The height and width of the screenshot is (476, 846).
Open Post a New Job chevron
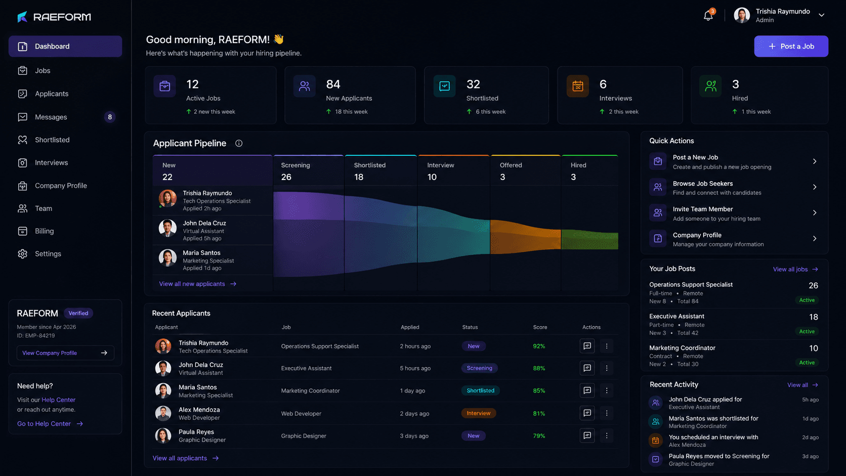815,161
